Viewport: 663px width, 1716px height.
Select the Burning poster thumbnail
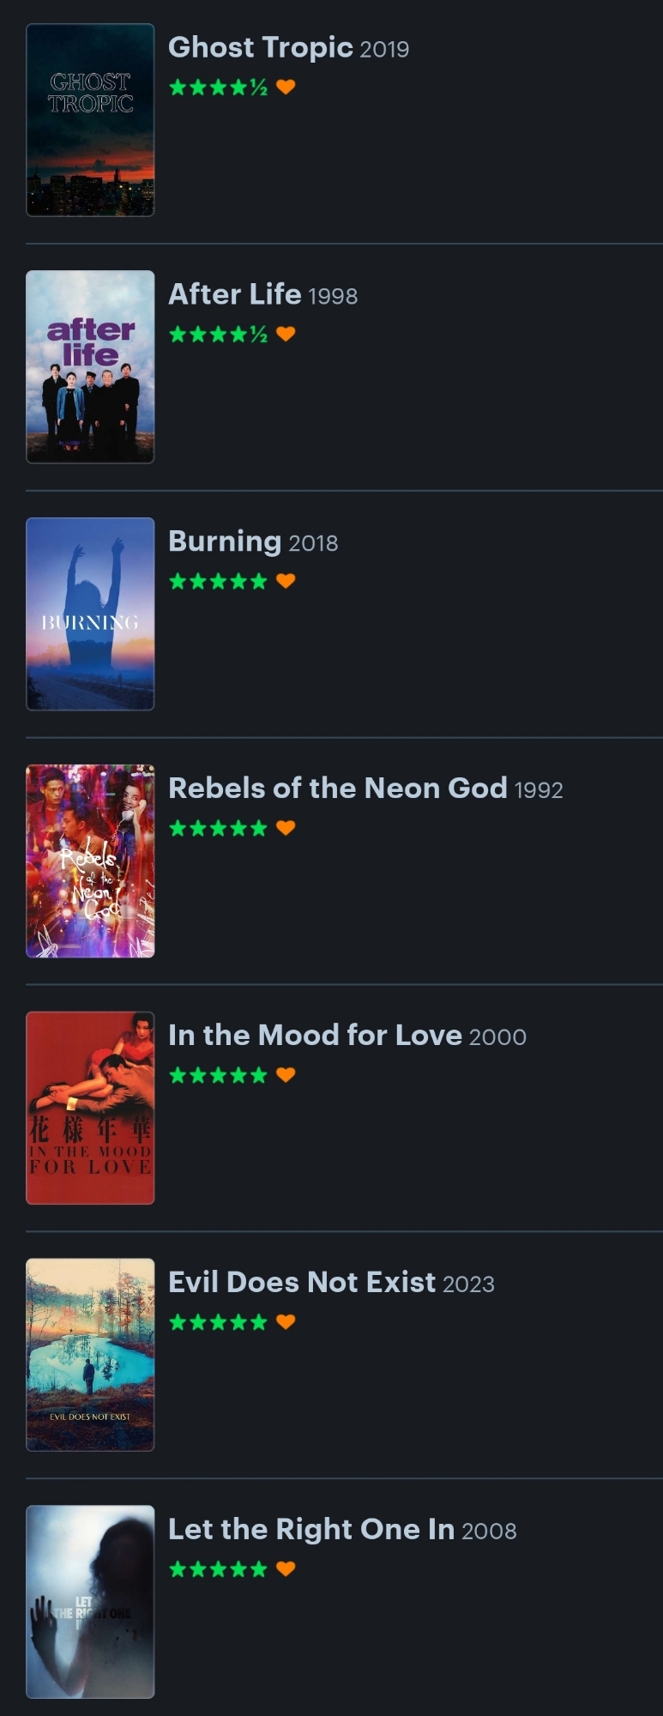(90, 613)
